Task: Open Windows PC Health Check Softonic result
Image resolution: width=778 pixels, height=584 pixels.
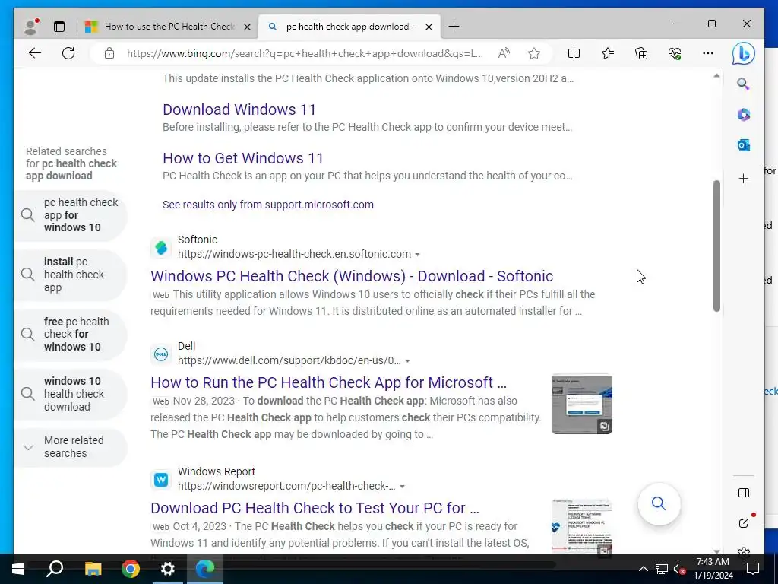Action: (352, 276)
